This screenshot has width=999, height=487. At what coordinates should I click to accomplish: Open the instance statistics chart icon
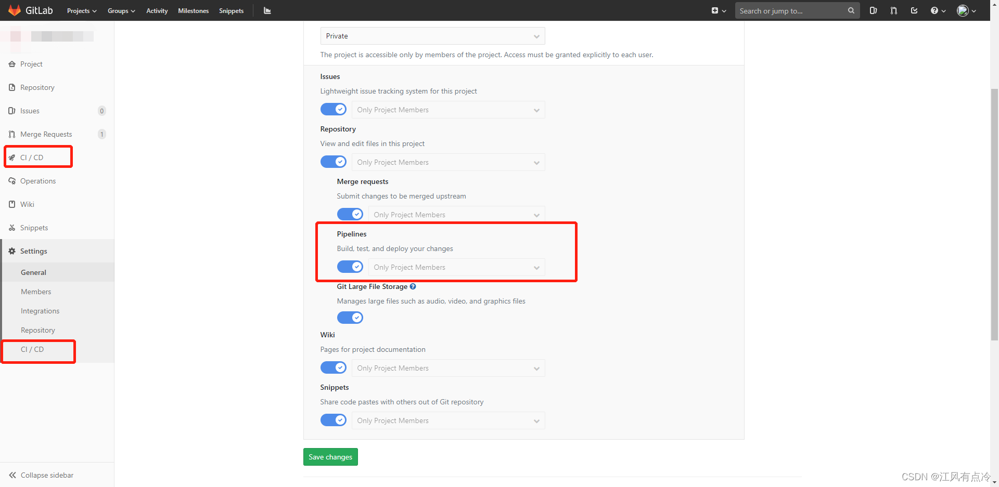[x=267, y=10]
